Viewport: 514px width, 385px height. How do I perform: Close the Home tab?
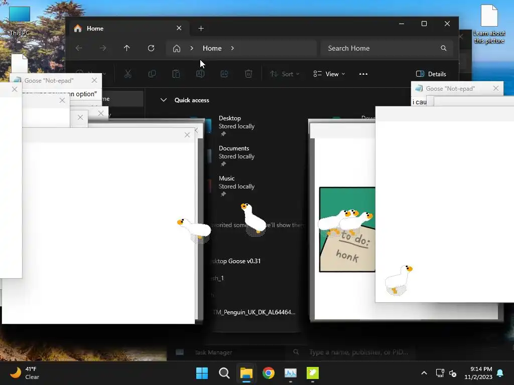pos(179,28)
